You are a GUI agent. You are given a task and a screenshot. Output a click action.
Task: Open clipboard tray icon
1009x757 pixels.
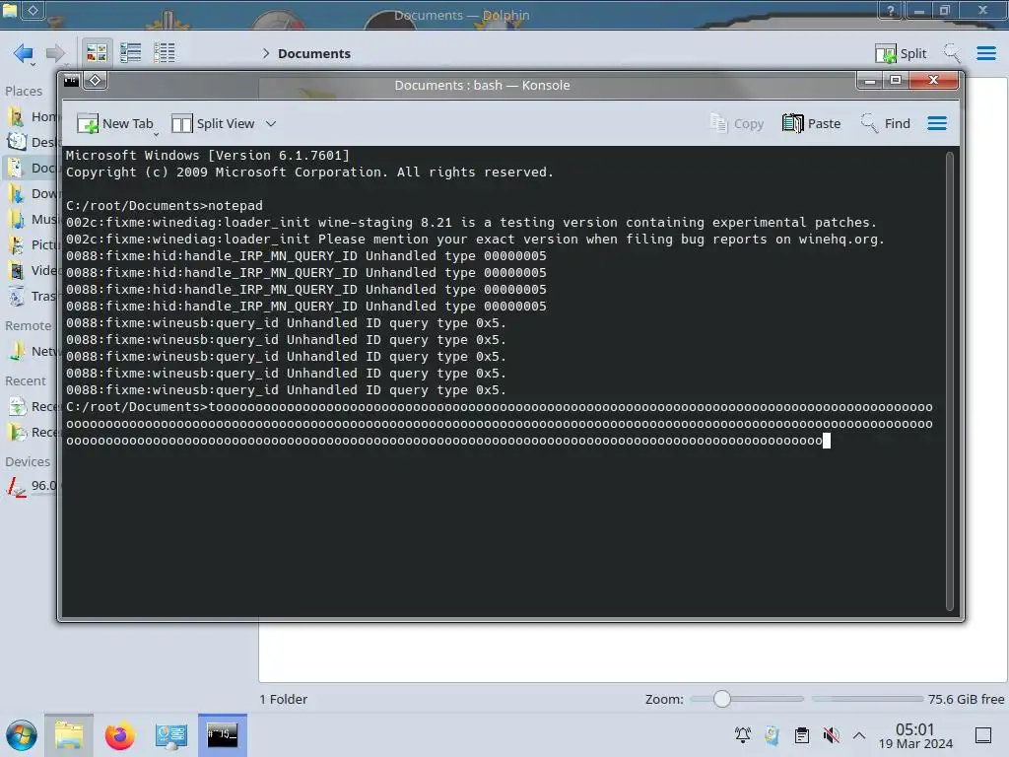[802, 734]
